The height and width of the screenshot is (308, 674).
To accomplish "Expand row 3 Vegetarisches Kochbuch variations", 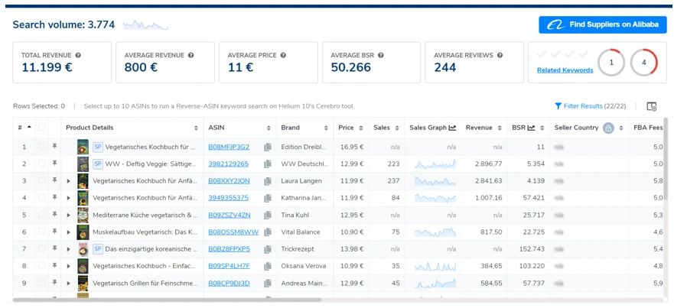I will [69, 181].
